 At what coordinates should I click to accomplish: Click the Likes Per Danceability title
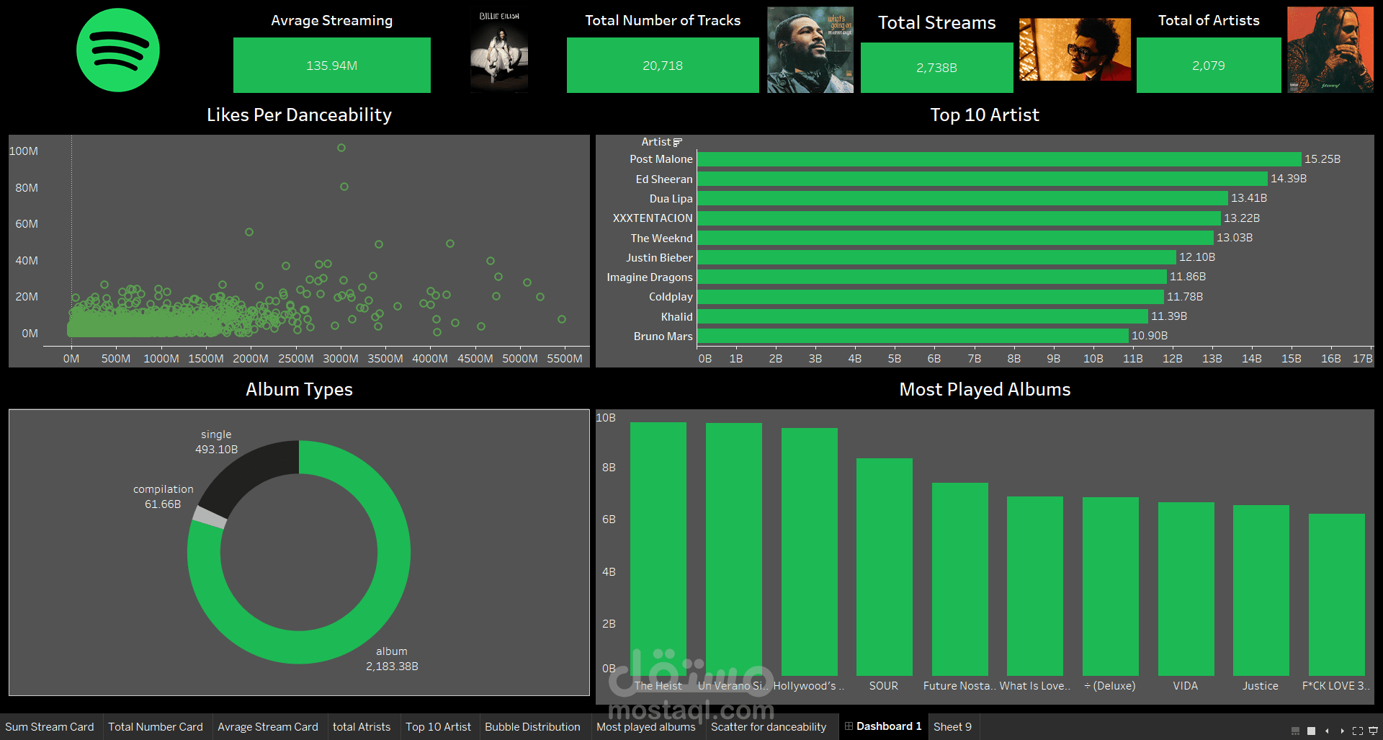(x=299, y=115)
